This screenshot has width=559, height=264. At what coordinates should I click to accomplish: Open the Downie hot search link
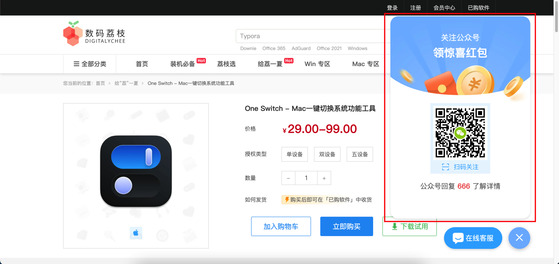point(248,48)
